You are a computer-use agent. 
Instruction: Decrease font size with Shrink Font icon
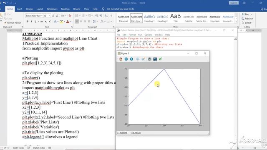pyautogui.click(x=57, y=16)
